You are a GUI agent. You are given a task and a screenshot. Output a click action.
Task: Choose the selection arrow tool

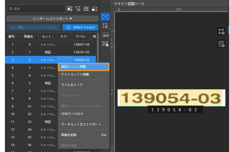pos(105,44)
